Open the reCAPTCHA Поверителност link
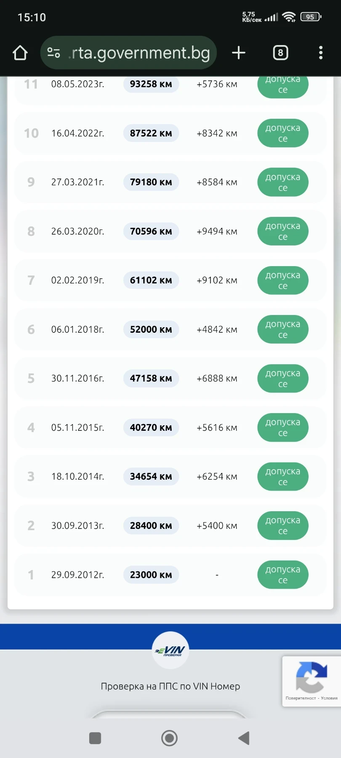The width and height of the screenshot is (341, 758). point(301,698)
